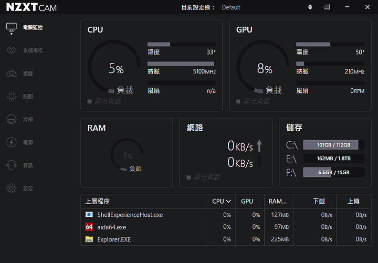Toggle 最低負載 checkbox in CPU panel
The image size is (378, 263).
90,101
